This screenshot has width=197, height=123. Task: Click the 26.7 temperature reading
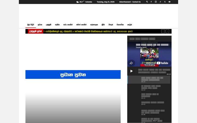[81, 2]
